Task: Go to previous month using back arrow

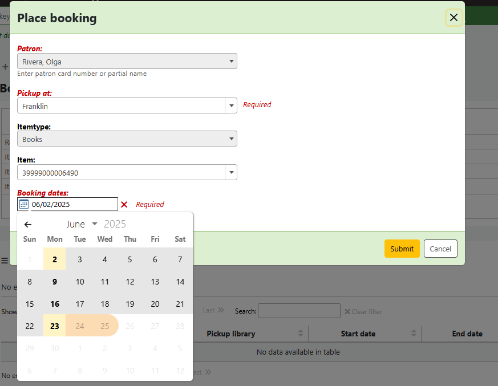Action: click(x=28, y=224)
